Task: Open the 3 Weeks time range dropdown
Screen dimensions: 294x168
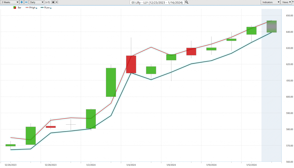Action: point(9,2)
